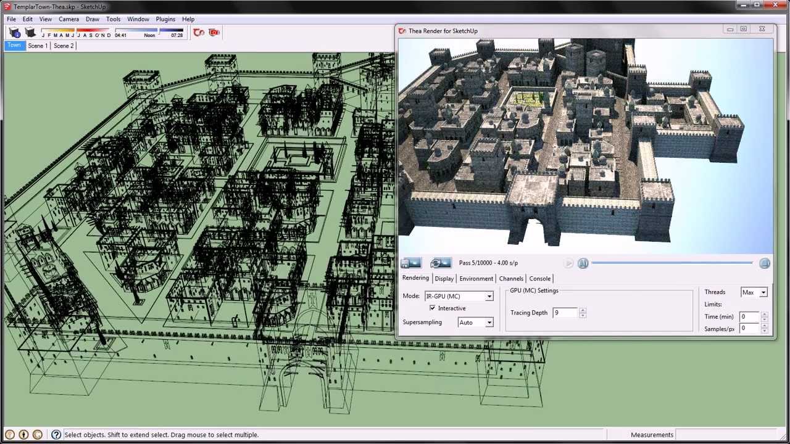Click the credits person status bar icon
This screenshot has height=444, width=790.
coord(23,435)
